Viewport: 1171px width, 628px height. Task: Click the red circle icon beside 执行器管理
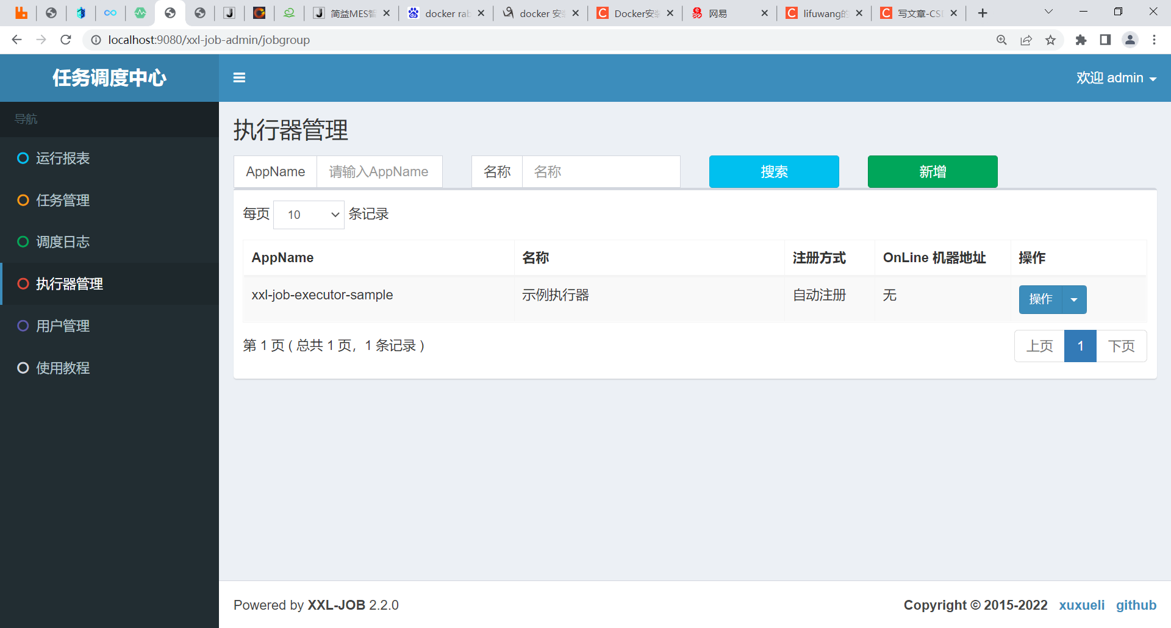point(23,284)
